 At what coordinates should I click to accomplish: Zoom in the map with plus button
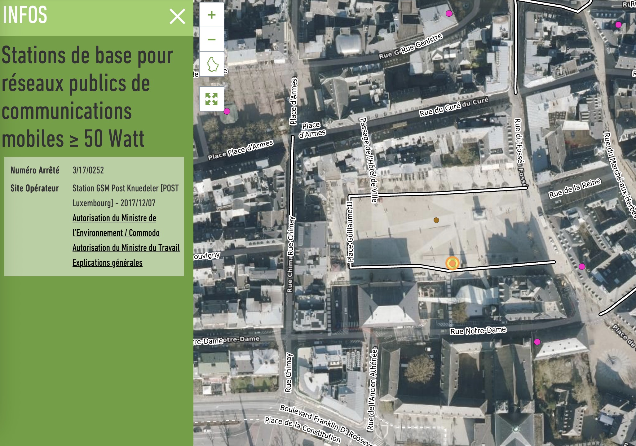click(x=212, y=15)
